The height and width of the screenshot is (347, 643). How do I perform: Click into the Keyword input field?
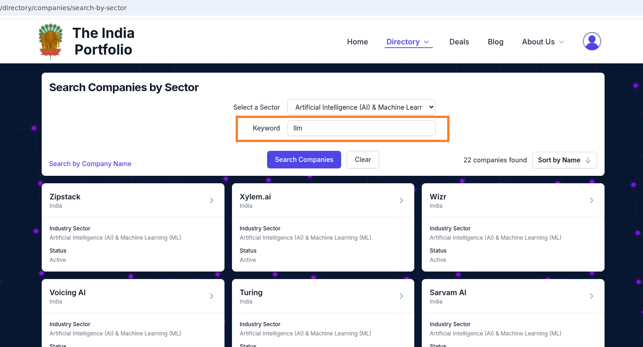361,128
